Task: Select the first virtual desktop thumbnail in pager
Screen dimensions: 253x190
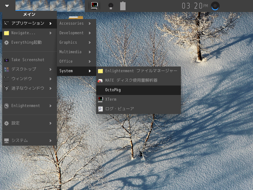Action: pyautogui.click(x=24, y=5)
